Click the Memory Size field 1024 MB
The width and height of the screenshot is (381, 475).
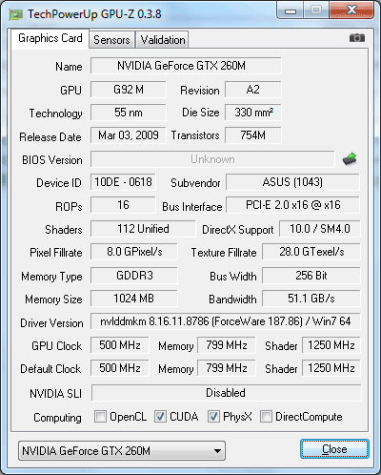tap(134, 299)
